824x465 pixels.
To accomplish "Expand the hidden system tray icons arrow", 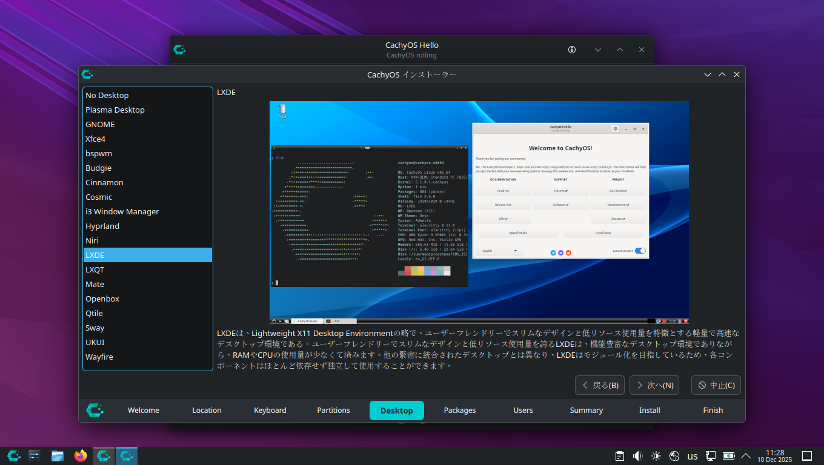I will (x=746, y=456).
